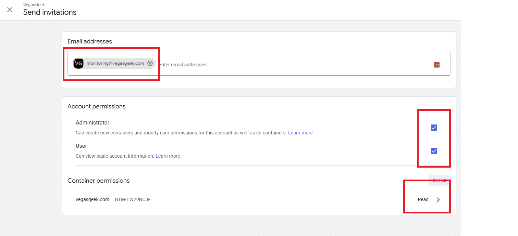This screenshot has height=236, width=518.
Task: Click the Account permissions heading
Action: (x=97, y=106)
